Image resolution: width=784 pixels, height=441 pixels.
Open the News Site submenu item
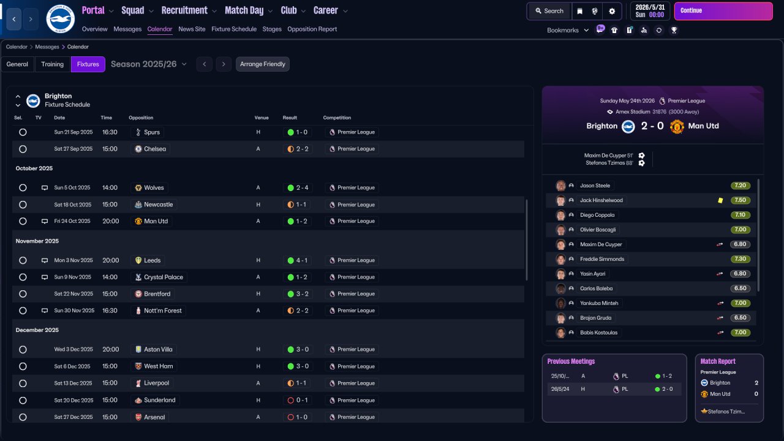coord(192,29)
